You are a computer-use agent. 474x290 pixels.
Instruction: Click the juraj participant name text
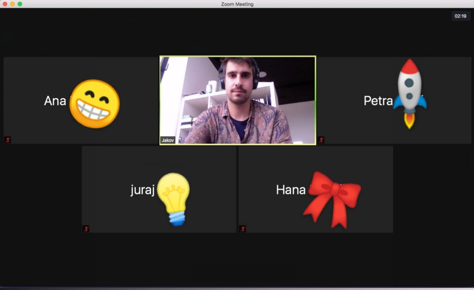[142, 190]
